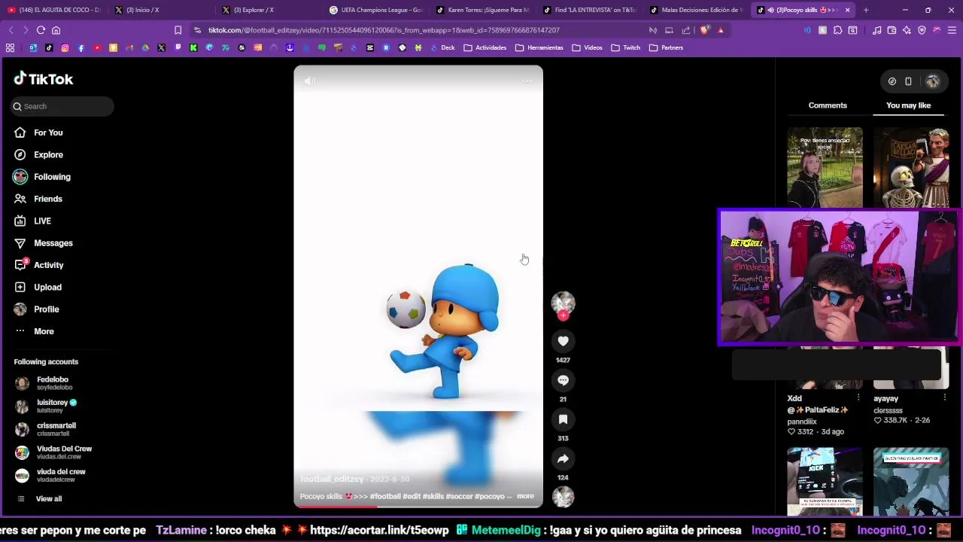Open the Partners bookmarks folder
Screen dimensions: 963x542
[x=666, y=47]
